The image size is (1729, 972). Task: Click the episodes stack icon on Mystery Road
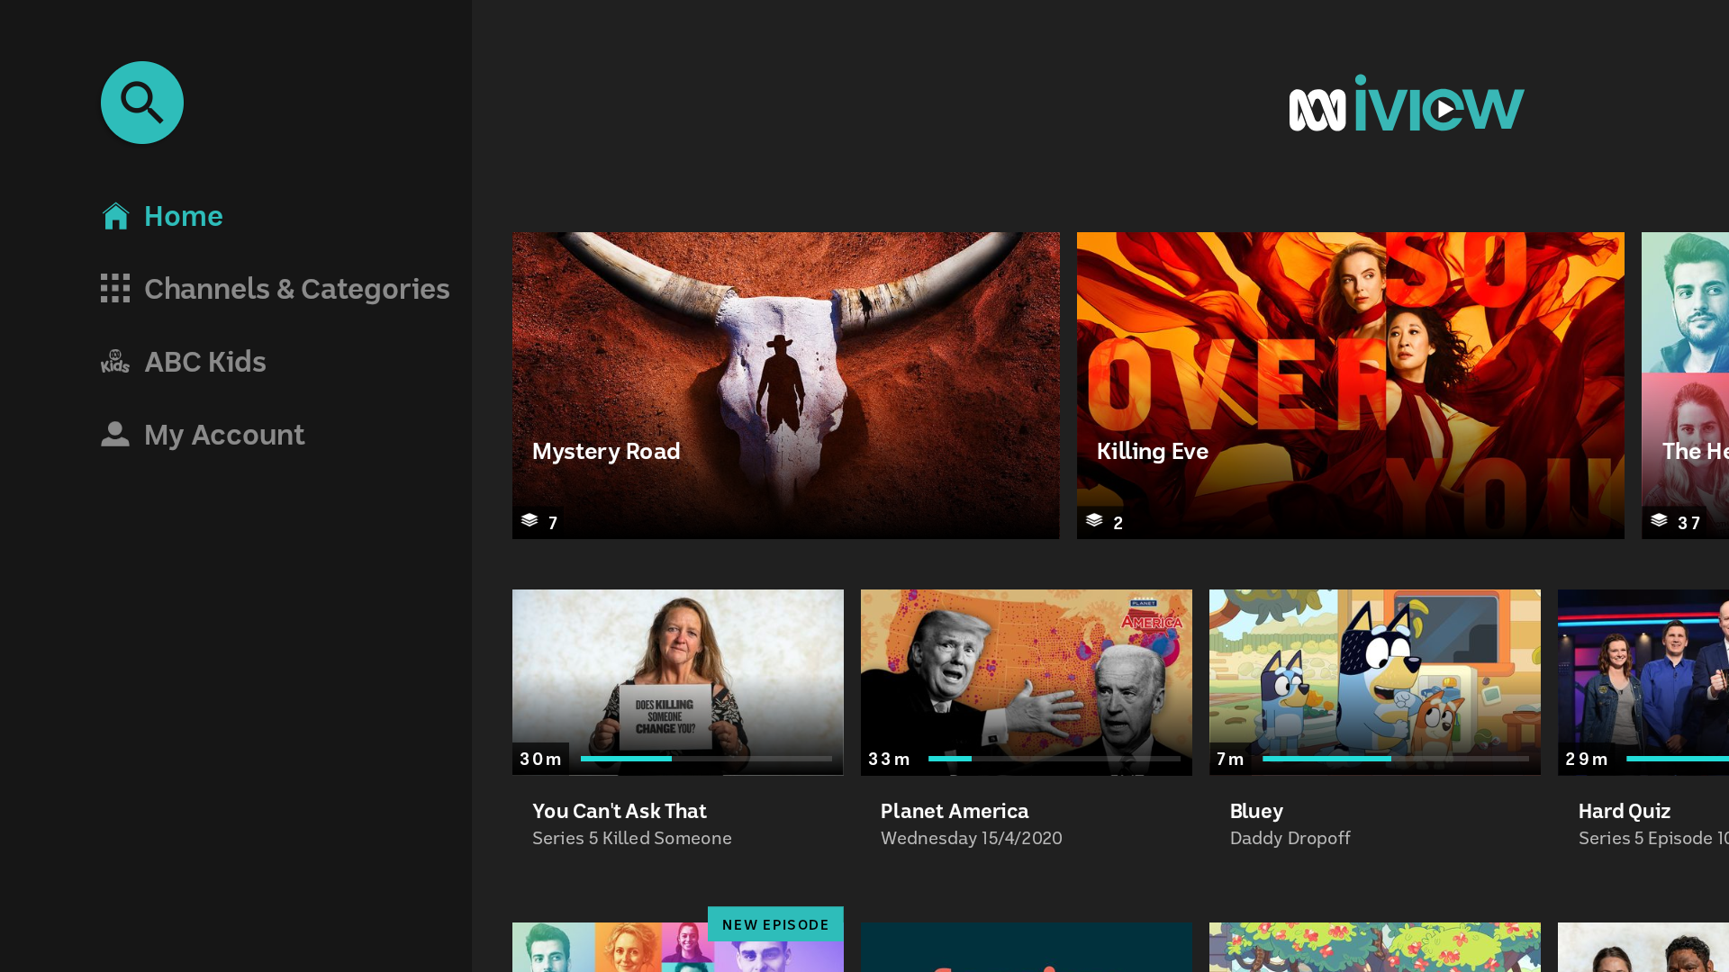(530, 521)
